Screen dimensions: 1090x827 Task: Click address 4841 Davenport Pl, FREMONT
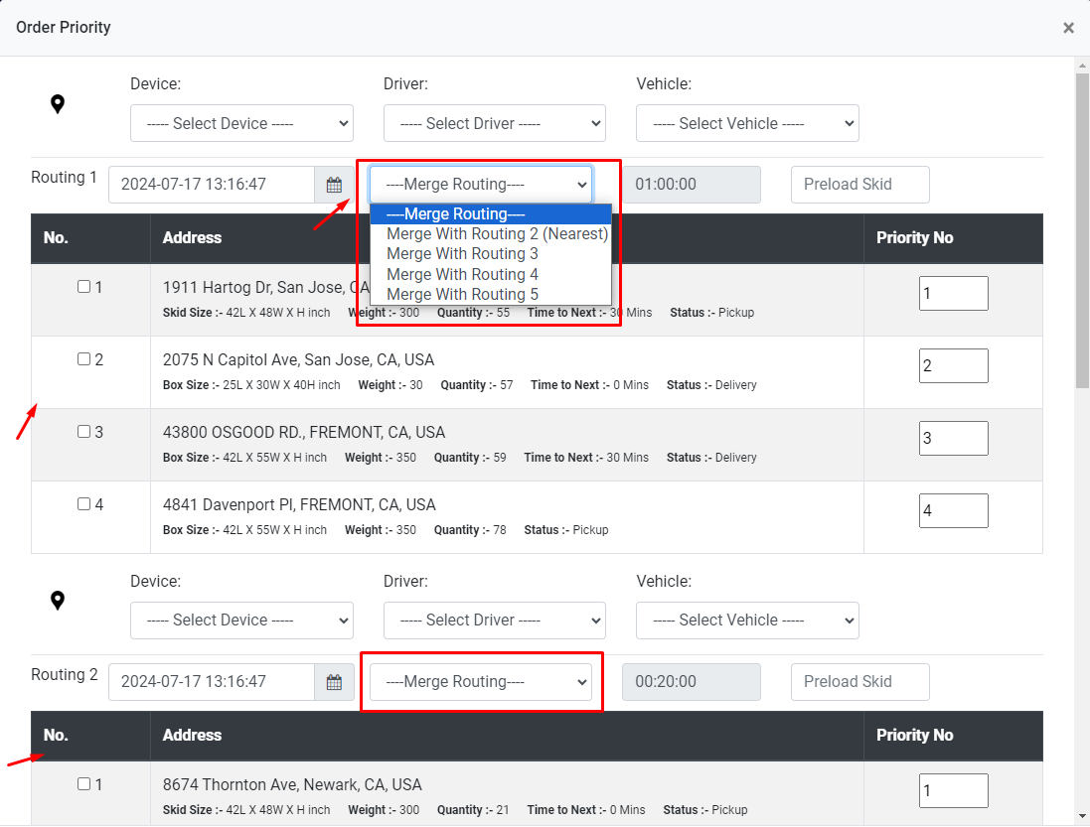coord(299,504)
